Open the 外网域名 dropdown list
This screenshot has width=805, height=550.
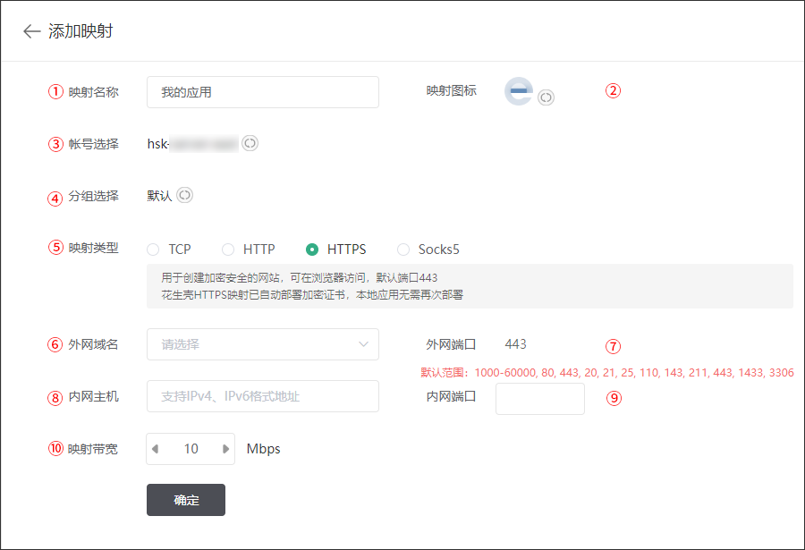coord(262,344)
